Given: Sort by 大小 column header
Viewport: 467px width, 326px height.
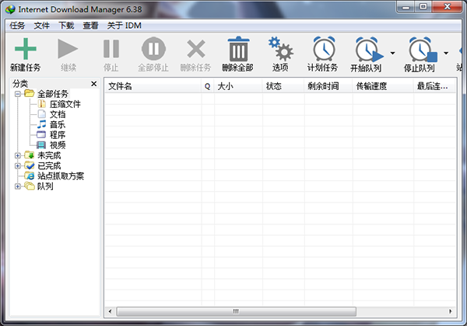Looking at the screenshot, I should coord(238,86).
